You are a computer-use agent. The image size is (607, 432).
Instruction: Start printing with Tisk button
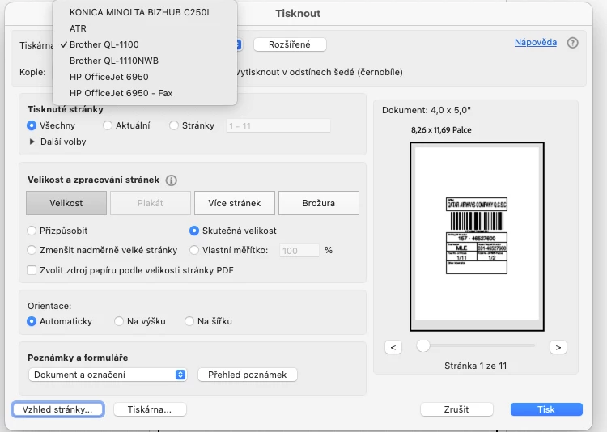click(546, 409)
